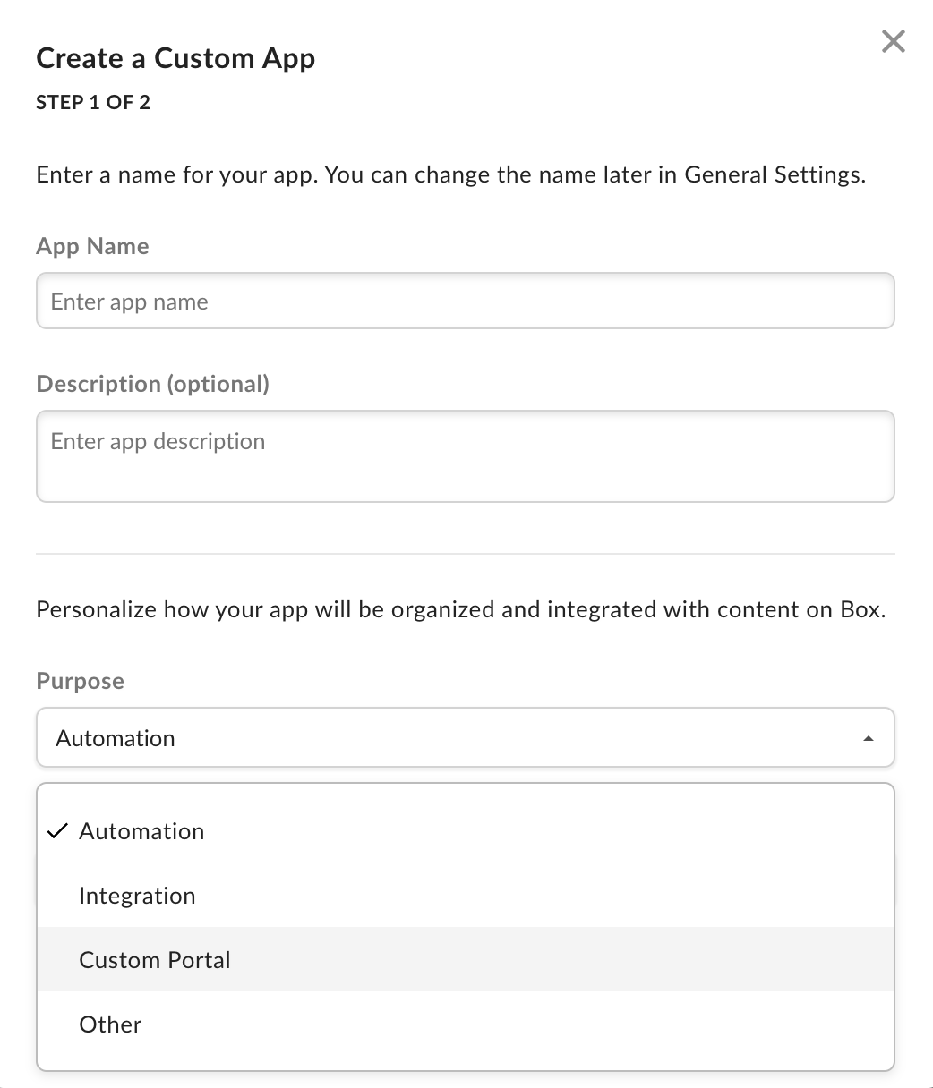Click the placeholder text Enter app name
This screenshot has width=933, height=1088.
[x=131, y=302]
